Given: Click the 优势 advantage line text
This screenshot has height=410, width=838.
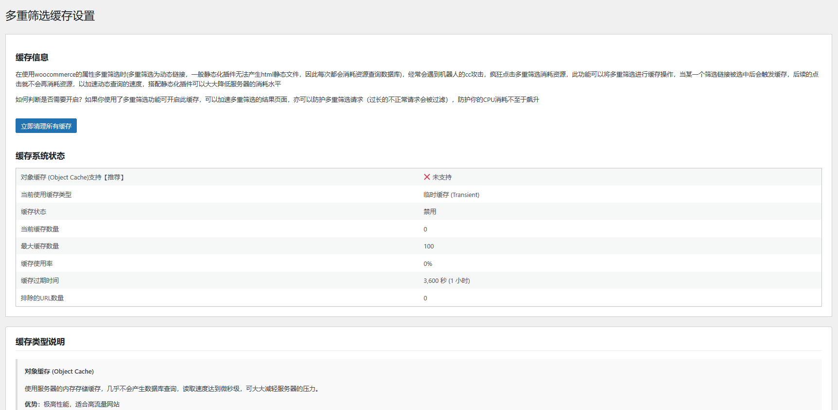Looking at the screenshot, I should (72, 404).
